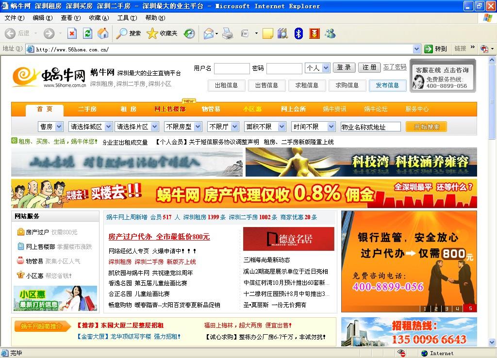Open the 收藏(A) menu
497x358 pixels.
coord(99,18)
